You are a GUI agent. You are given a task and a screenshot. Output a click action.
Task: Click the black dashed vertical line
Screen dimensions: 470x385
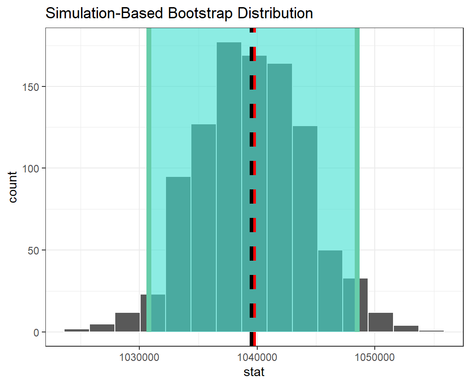(x=251, y=178)
